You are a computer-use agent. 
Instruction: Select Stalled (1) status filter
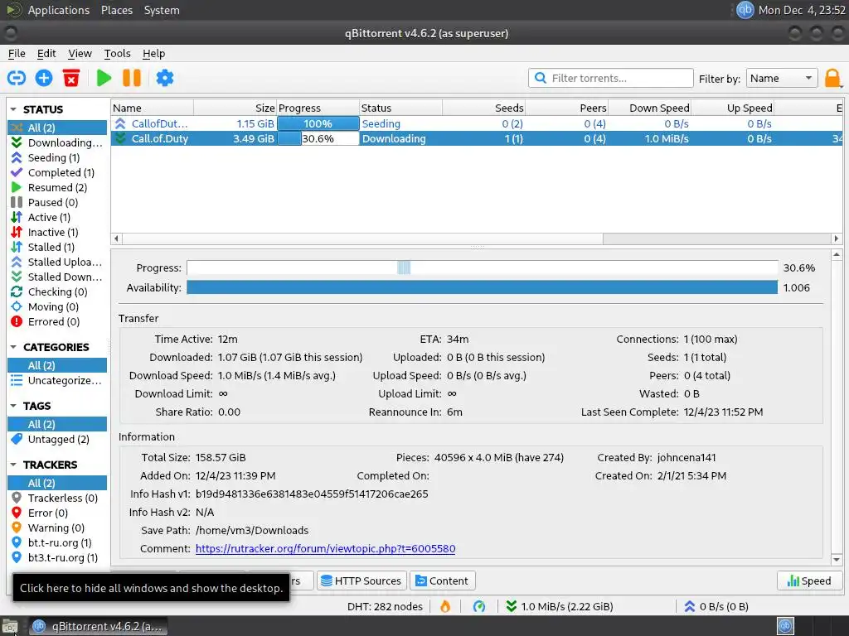pos(57,247)
